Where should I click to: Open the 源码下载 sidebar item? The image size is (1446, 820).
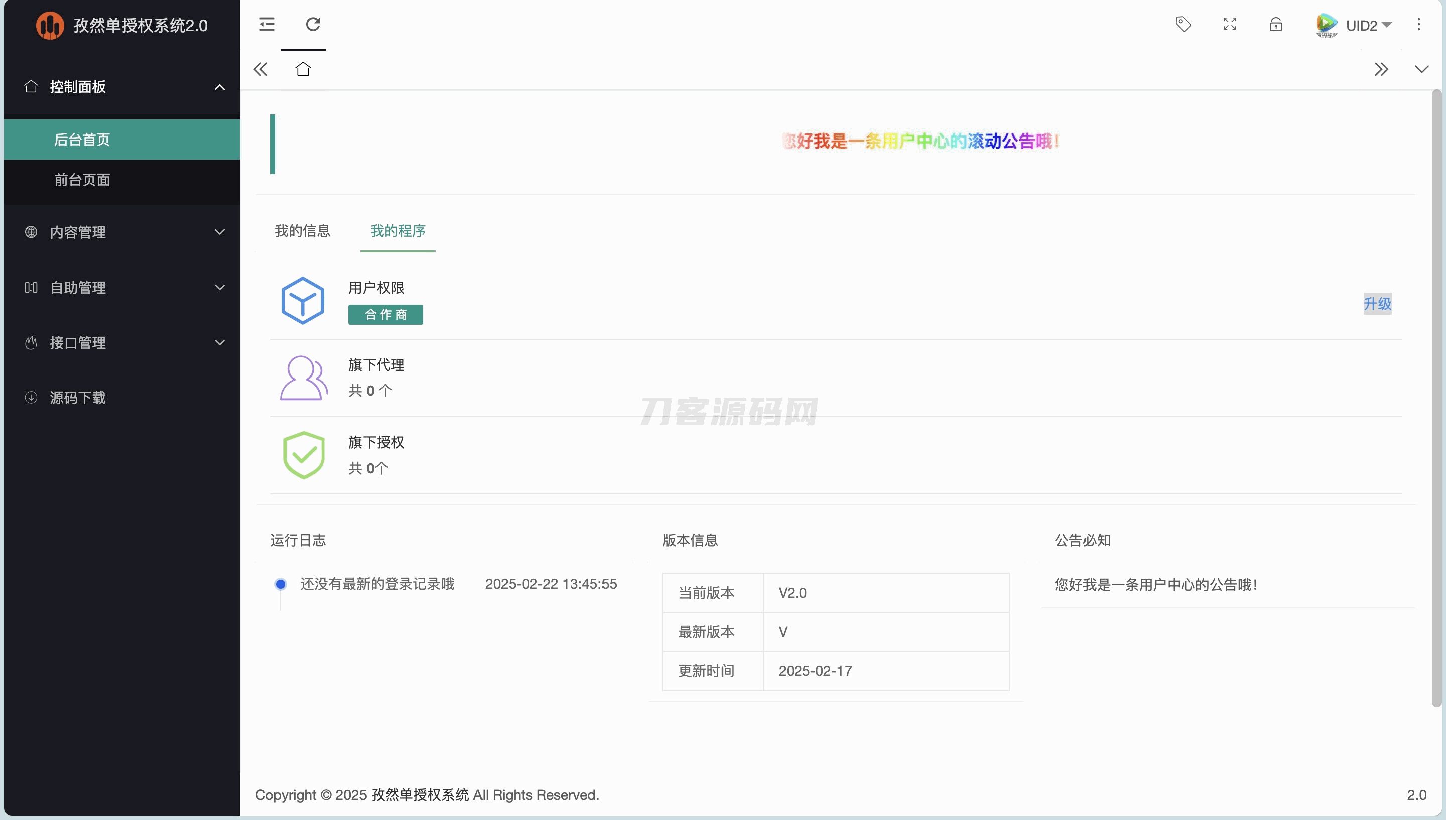pyautogui.click(x=78, y=397)
